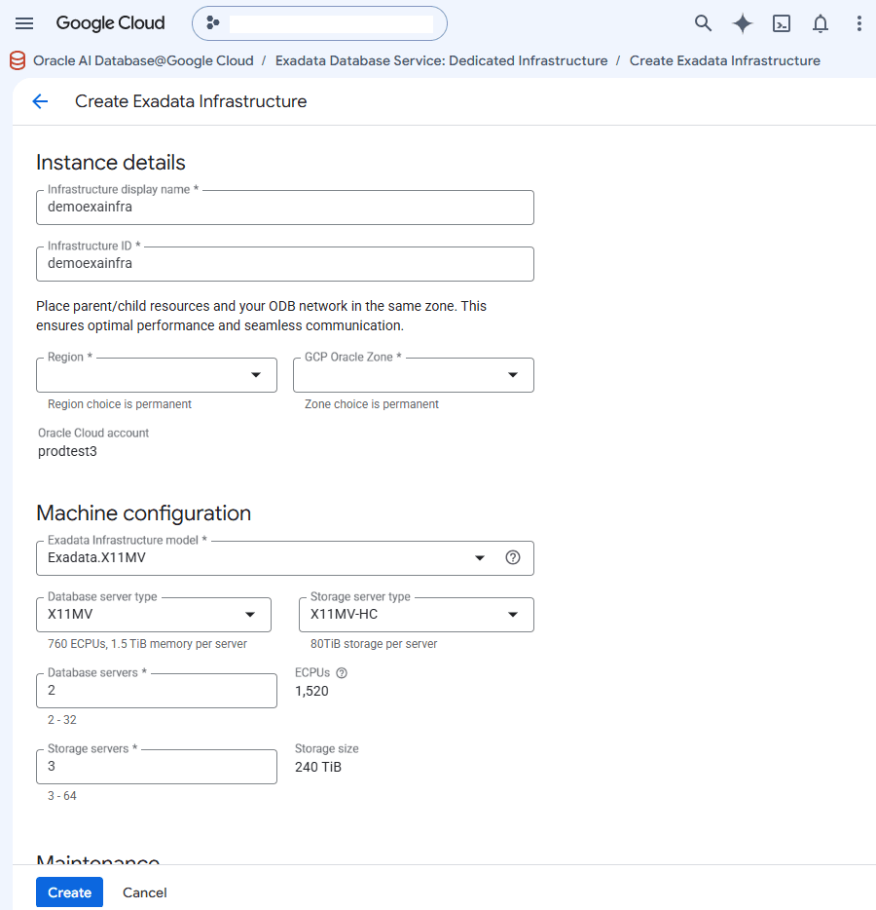876x910 pixels.
Task: Go back using the left arrow
Action: tap(40, 101)
